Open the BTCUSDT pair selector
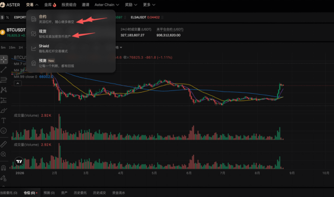 coord(16,30)
